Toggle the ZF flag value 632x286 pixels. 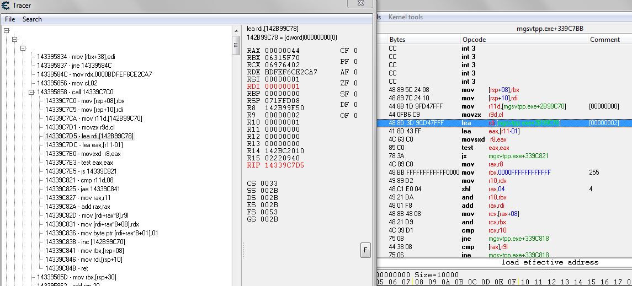(355, 83)
